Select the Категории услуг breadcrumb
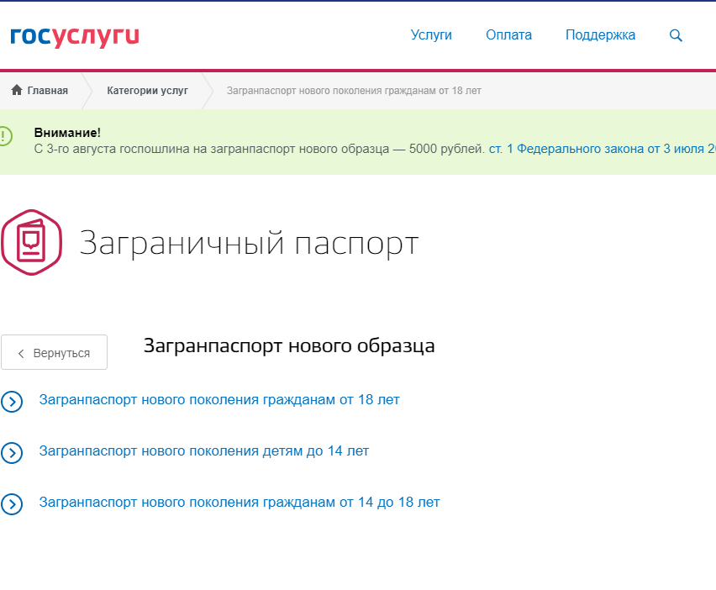Viewport: 716px width, 590px height. click(x=147, y=90)
